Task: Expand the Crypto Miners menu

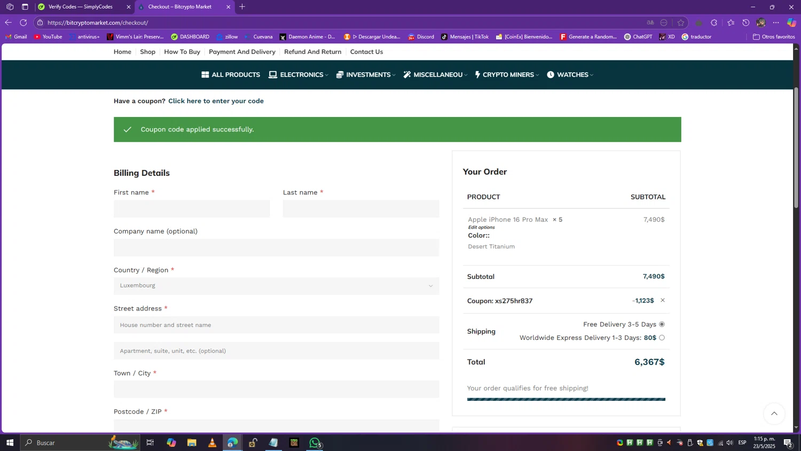Action: (x=507, y=75)
